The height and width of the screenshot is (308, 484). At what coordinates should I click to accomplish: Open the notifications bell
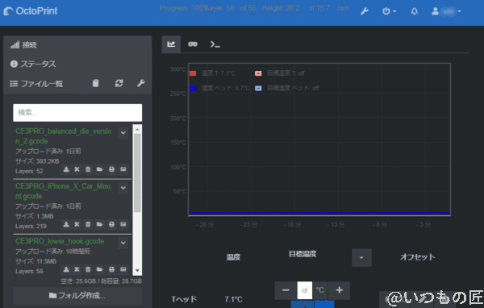click(415, 11)
